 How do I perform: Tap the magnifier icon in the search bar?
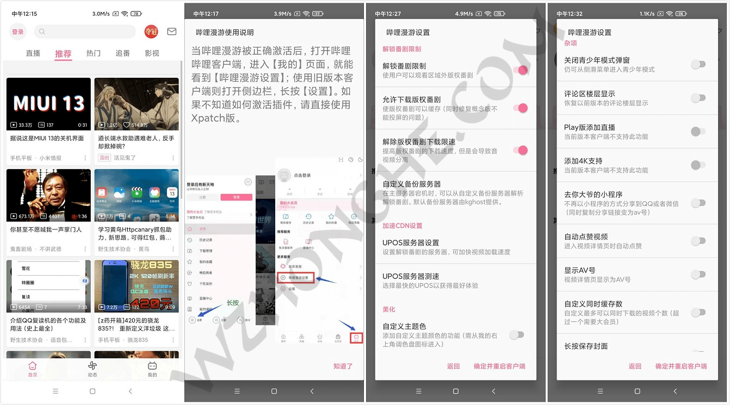(x=42, y=32)
